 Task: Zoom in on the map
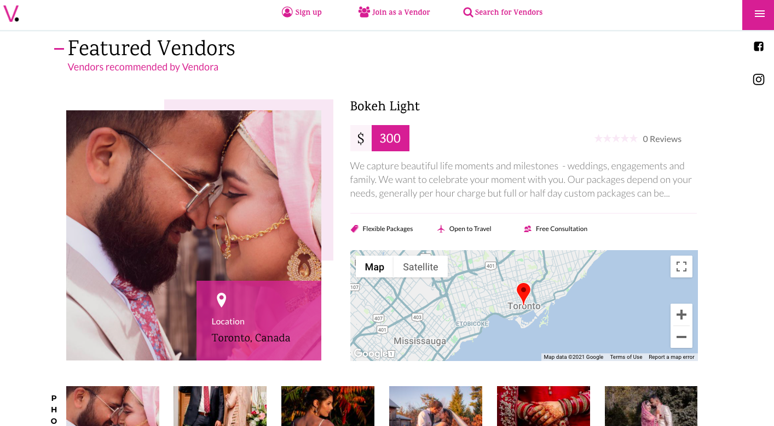681,315
